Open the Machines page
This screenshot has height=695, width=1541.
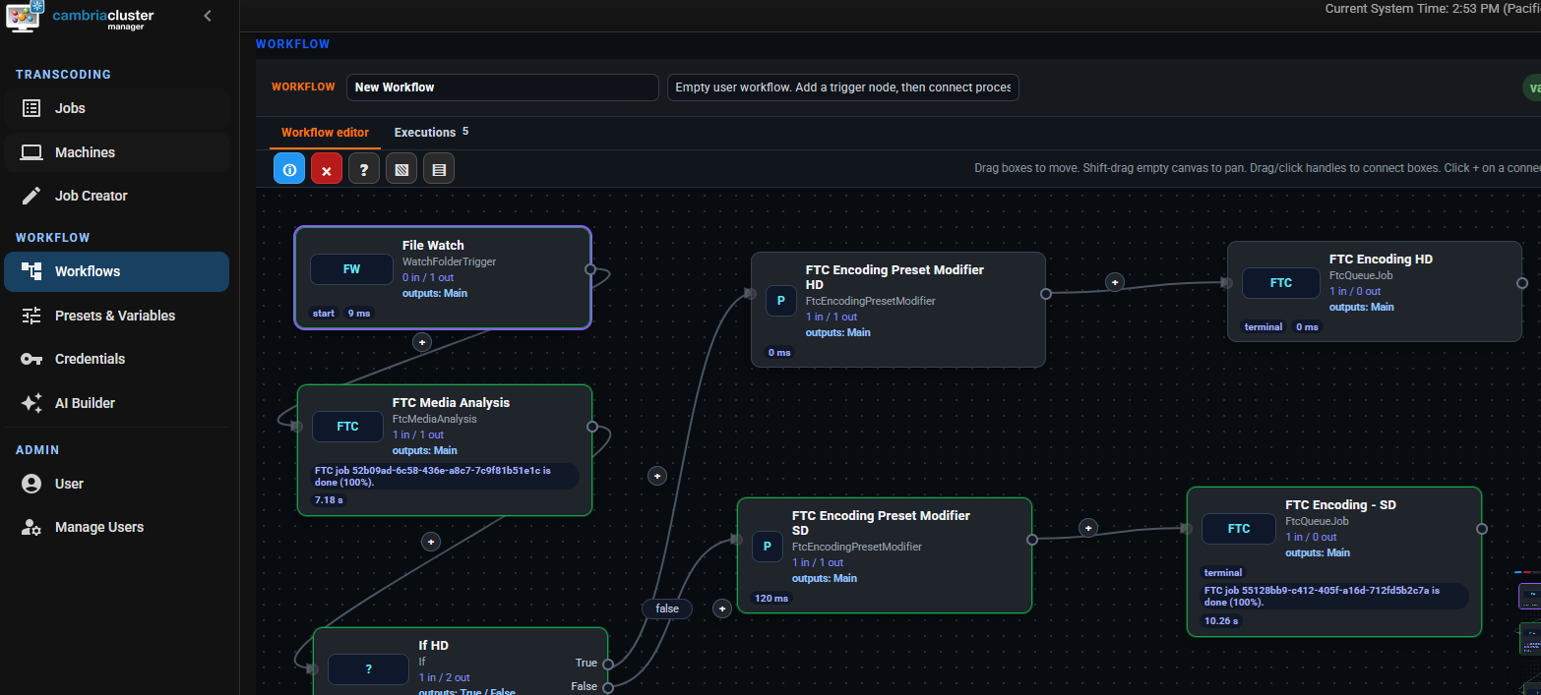[x=116, y=152]
